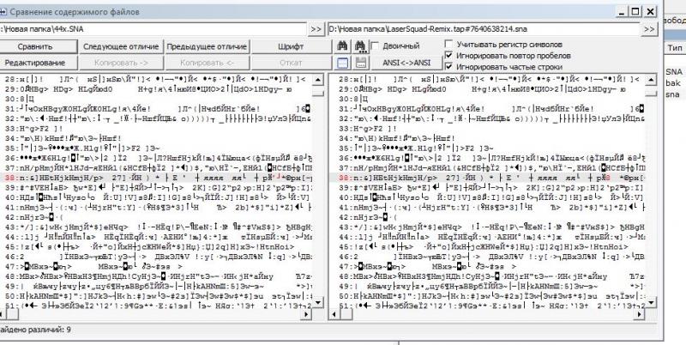The image size is (686, 345).
Task: Check Учитывать регистр символов option
Action: pos(448,44)
